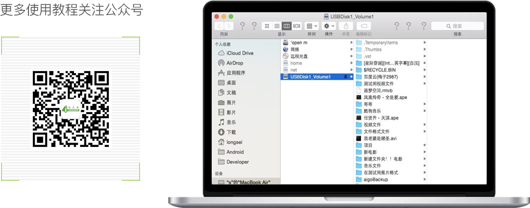Switch to icon view in Finder toolbar
Screen dimensions: 530x208
coord(267,26)
